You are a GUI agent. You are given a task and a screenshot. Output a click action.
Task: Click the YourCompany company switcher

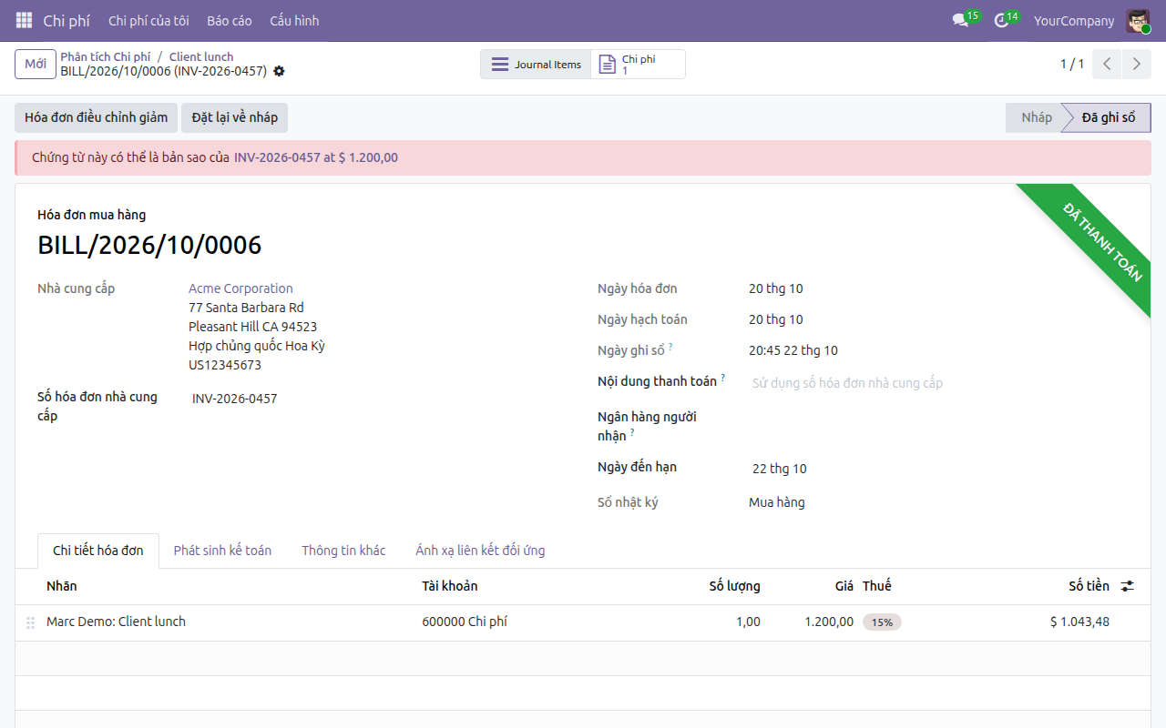tap(1074, 20)
